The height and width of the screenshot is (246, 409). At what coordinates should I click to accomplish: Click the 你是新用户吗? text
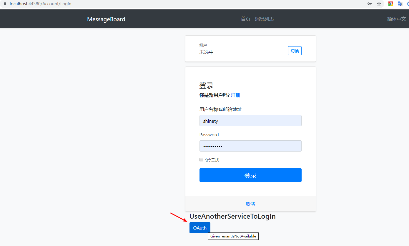click(215, 95)
